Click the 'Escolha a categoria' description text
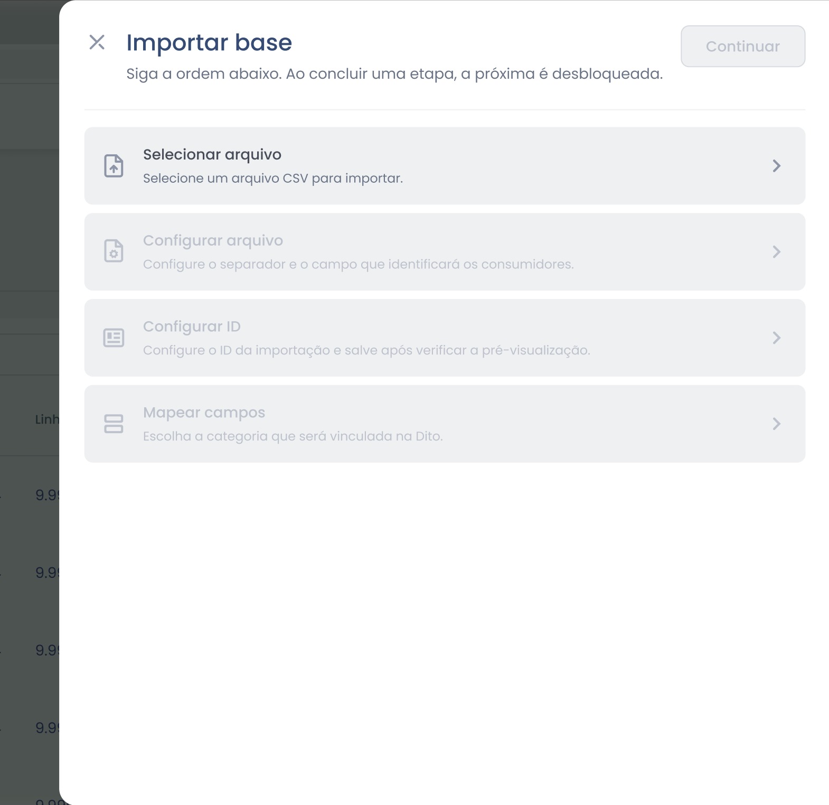 pos(293,436)
